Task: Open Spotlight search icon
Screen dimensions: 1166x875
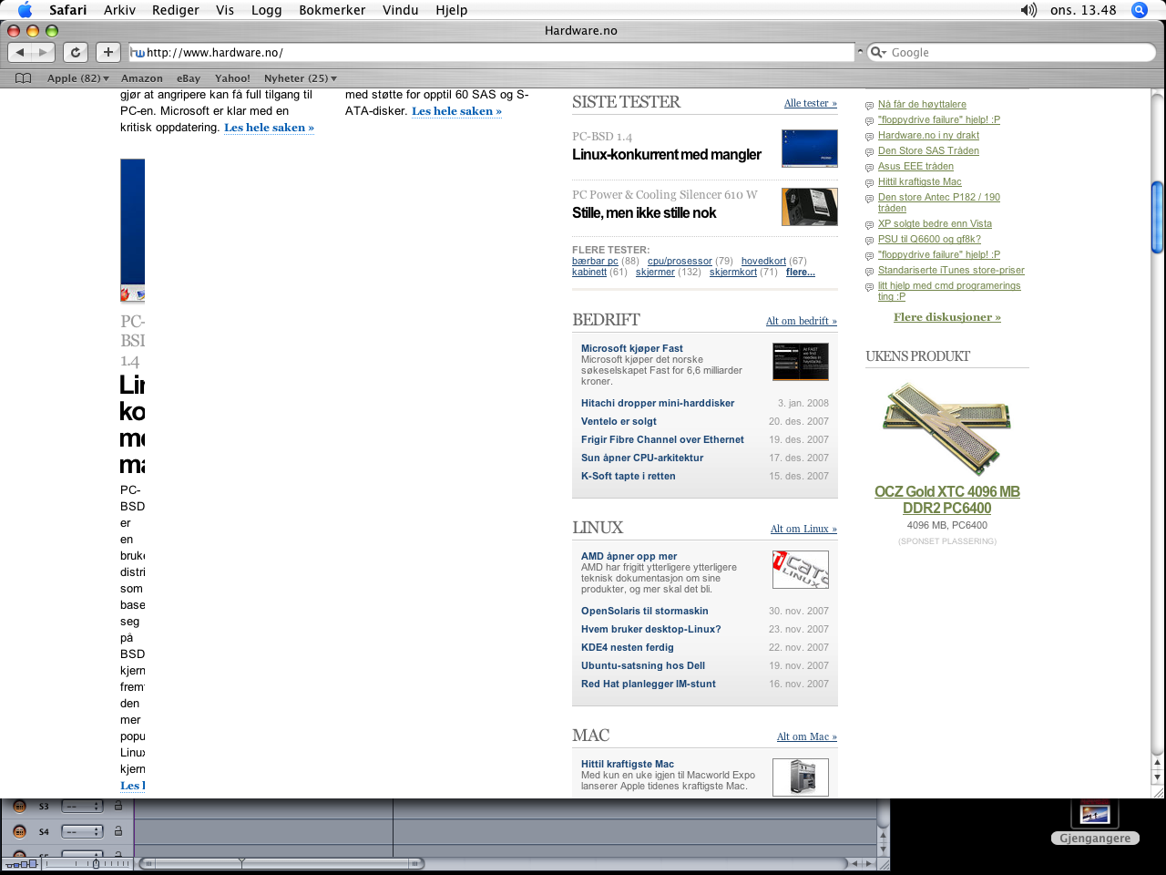Action: [x=1139, y=10]
